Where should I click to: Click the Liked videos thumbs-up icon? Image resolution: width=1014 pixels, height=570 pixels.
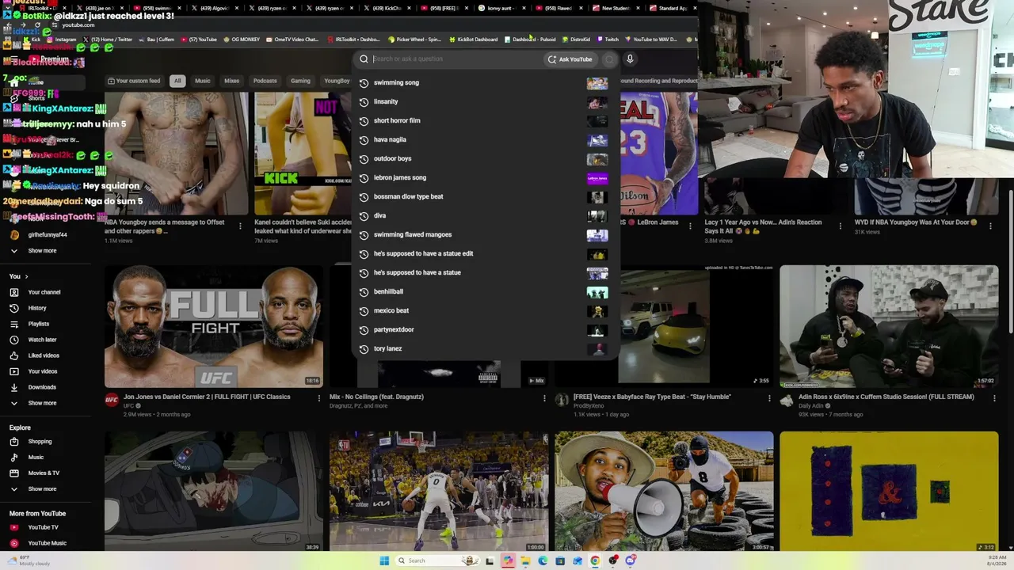[x=13, y=355]
